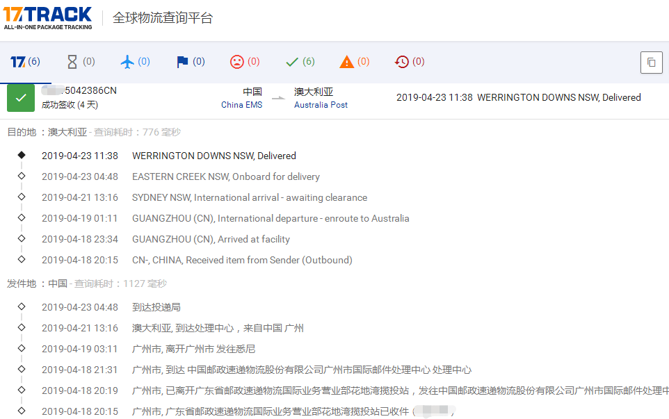Viewport: 669px width, 419px height.
Task: Select the green checkmark delivered tab showing 6
Action: tap(298, 61)
